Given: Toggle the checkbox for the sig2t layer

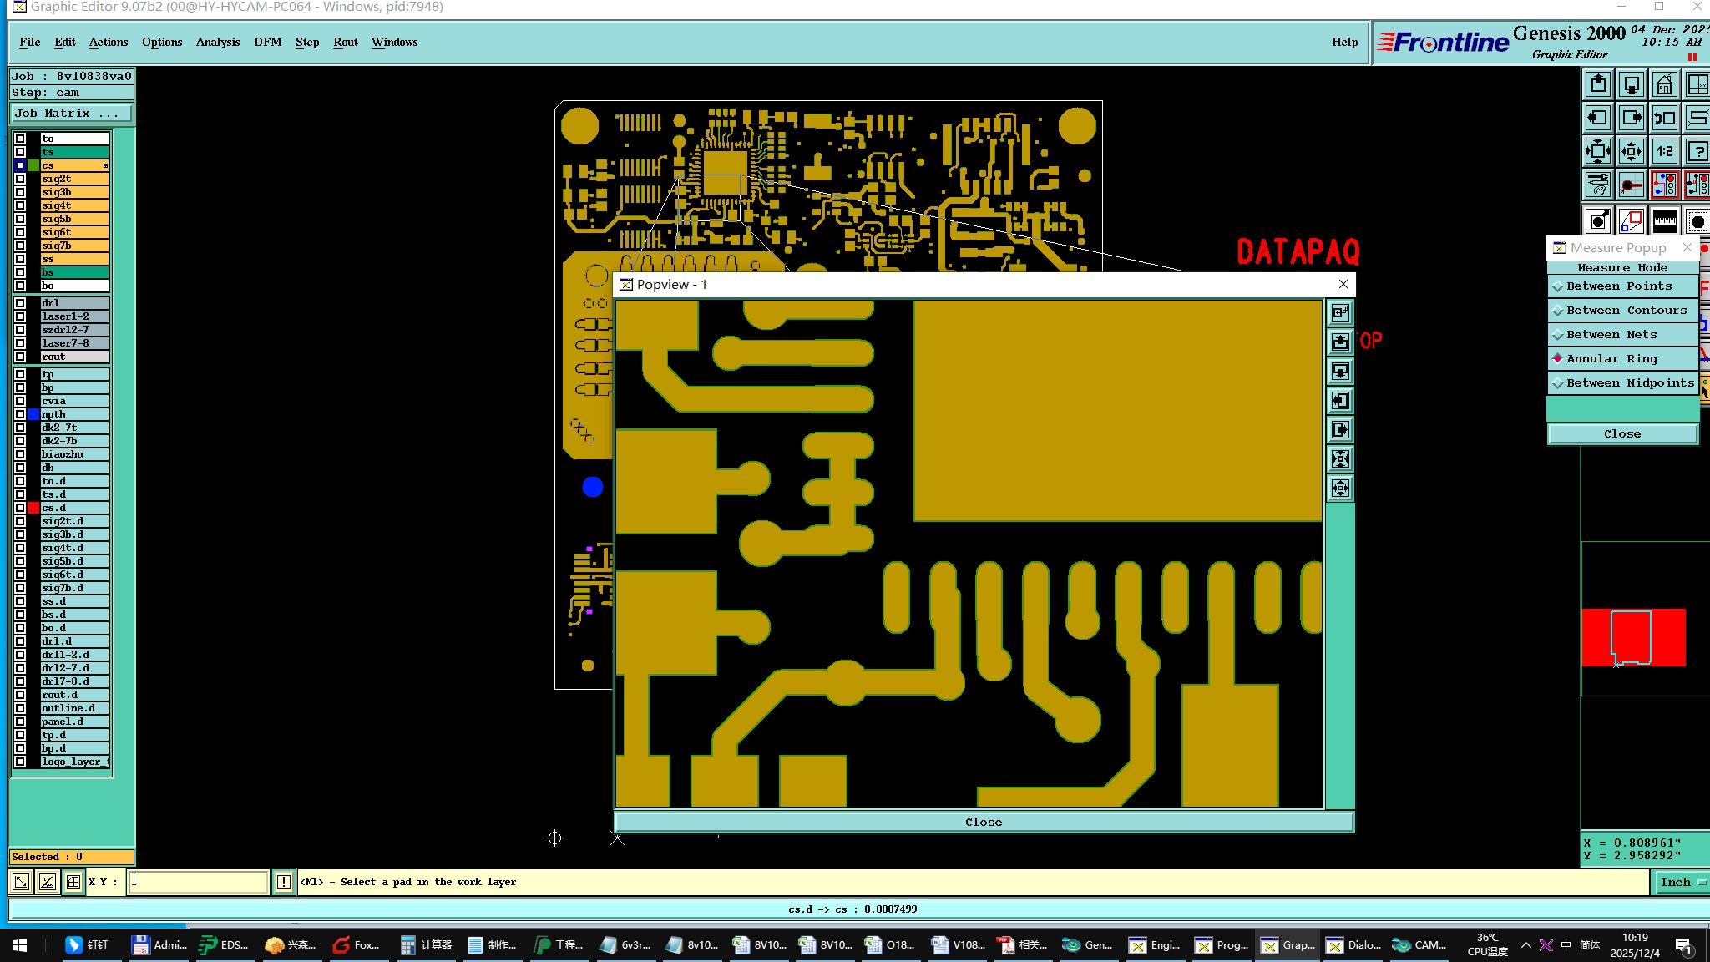Looking at the screenshot, I should (x=20, y=179).
